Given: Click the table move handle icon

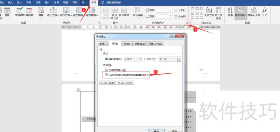Looking at the screenshot, I should (x=78, y=90).
